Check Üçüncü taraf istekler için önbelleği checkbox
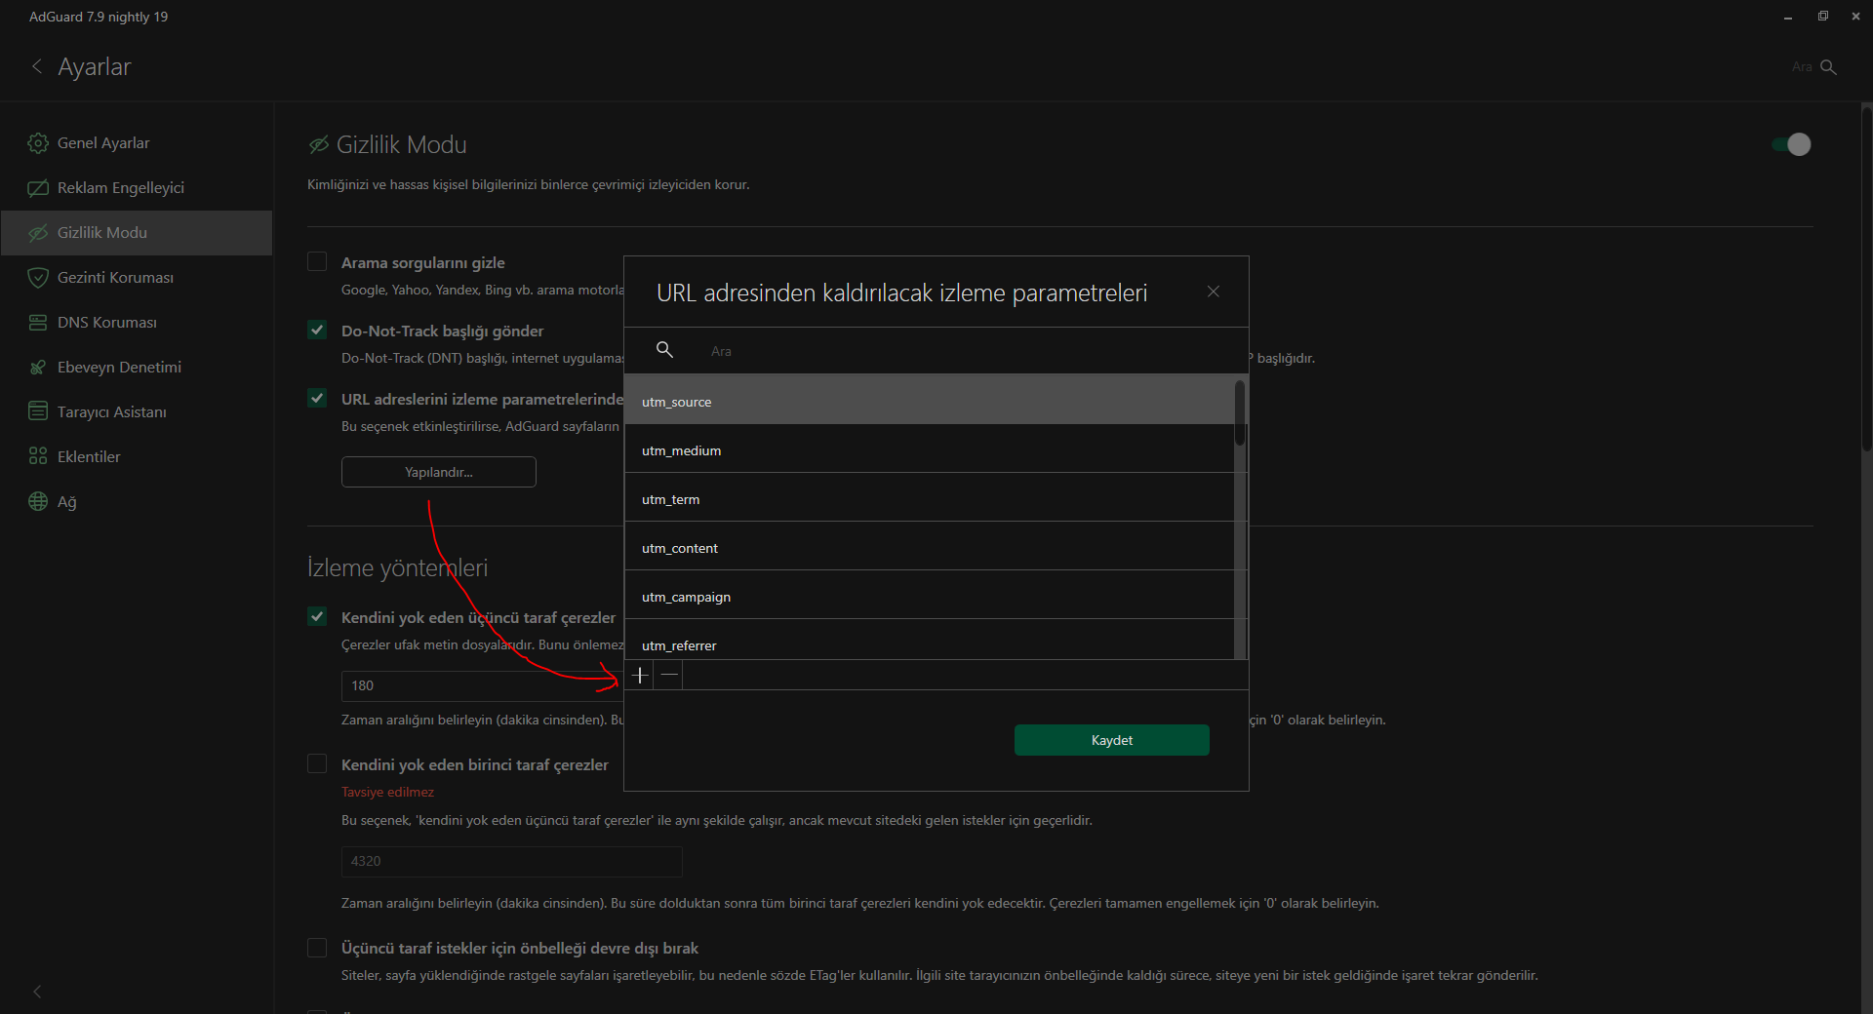The image size is (1873, 1014). [317, 948]
